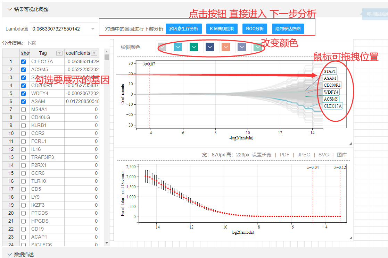Image resolution: width=388 pixels, height=258 pixels.
Task: Check the show checkbox for MS4A1
Action: [x=23, y=109]
